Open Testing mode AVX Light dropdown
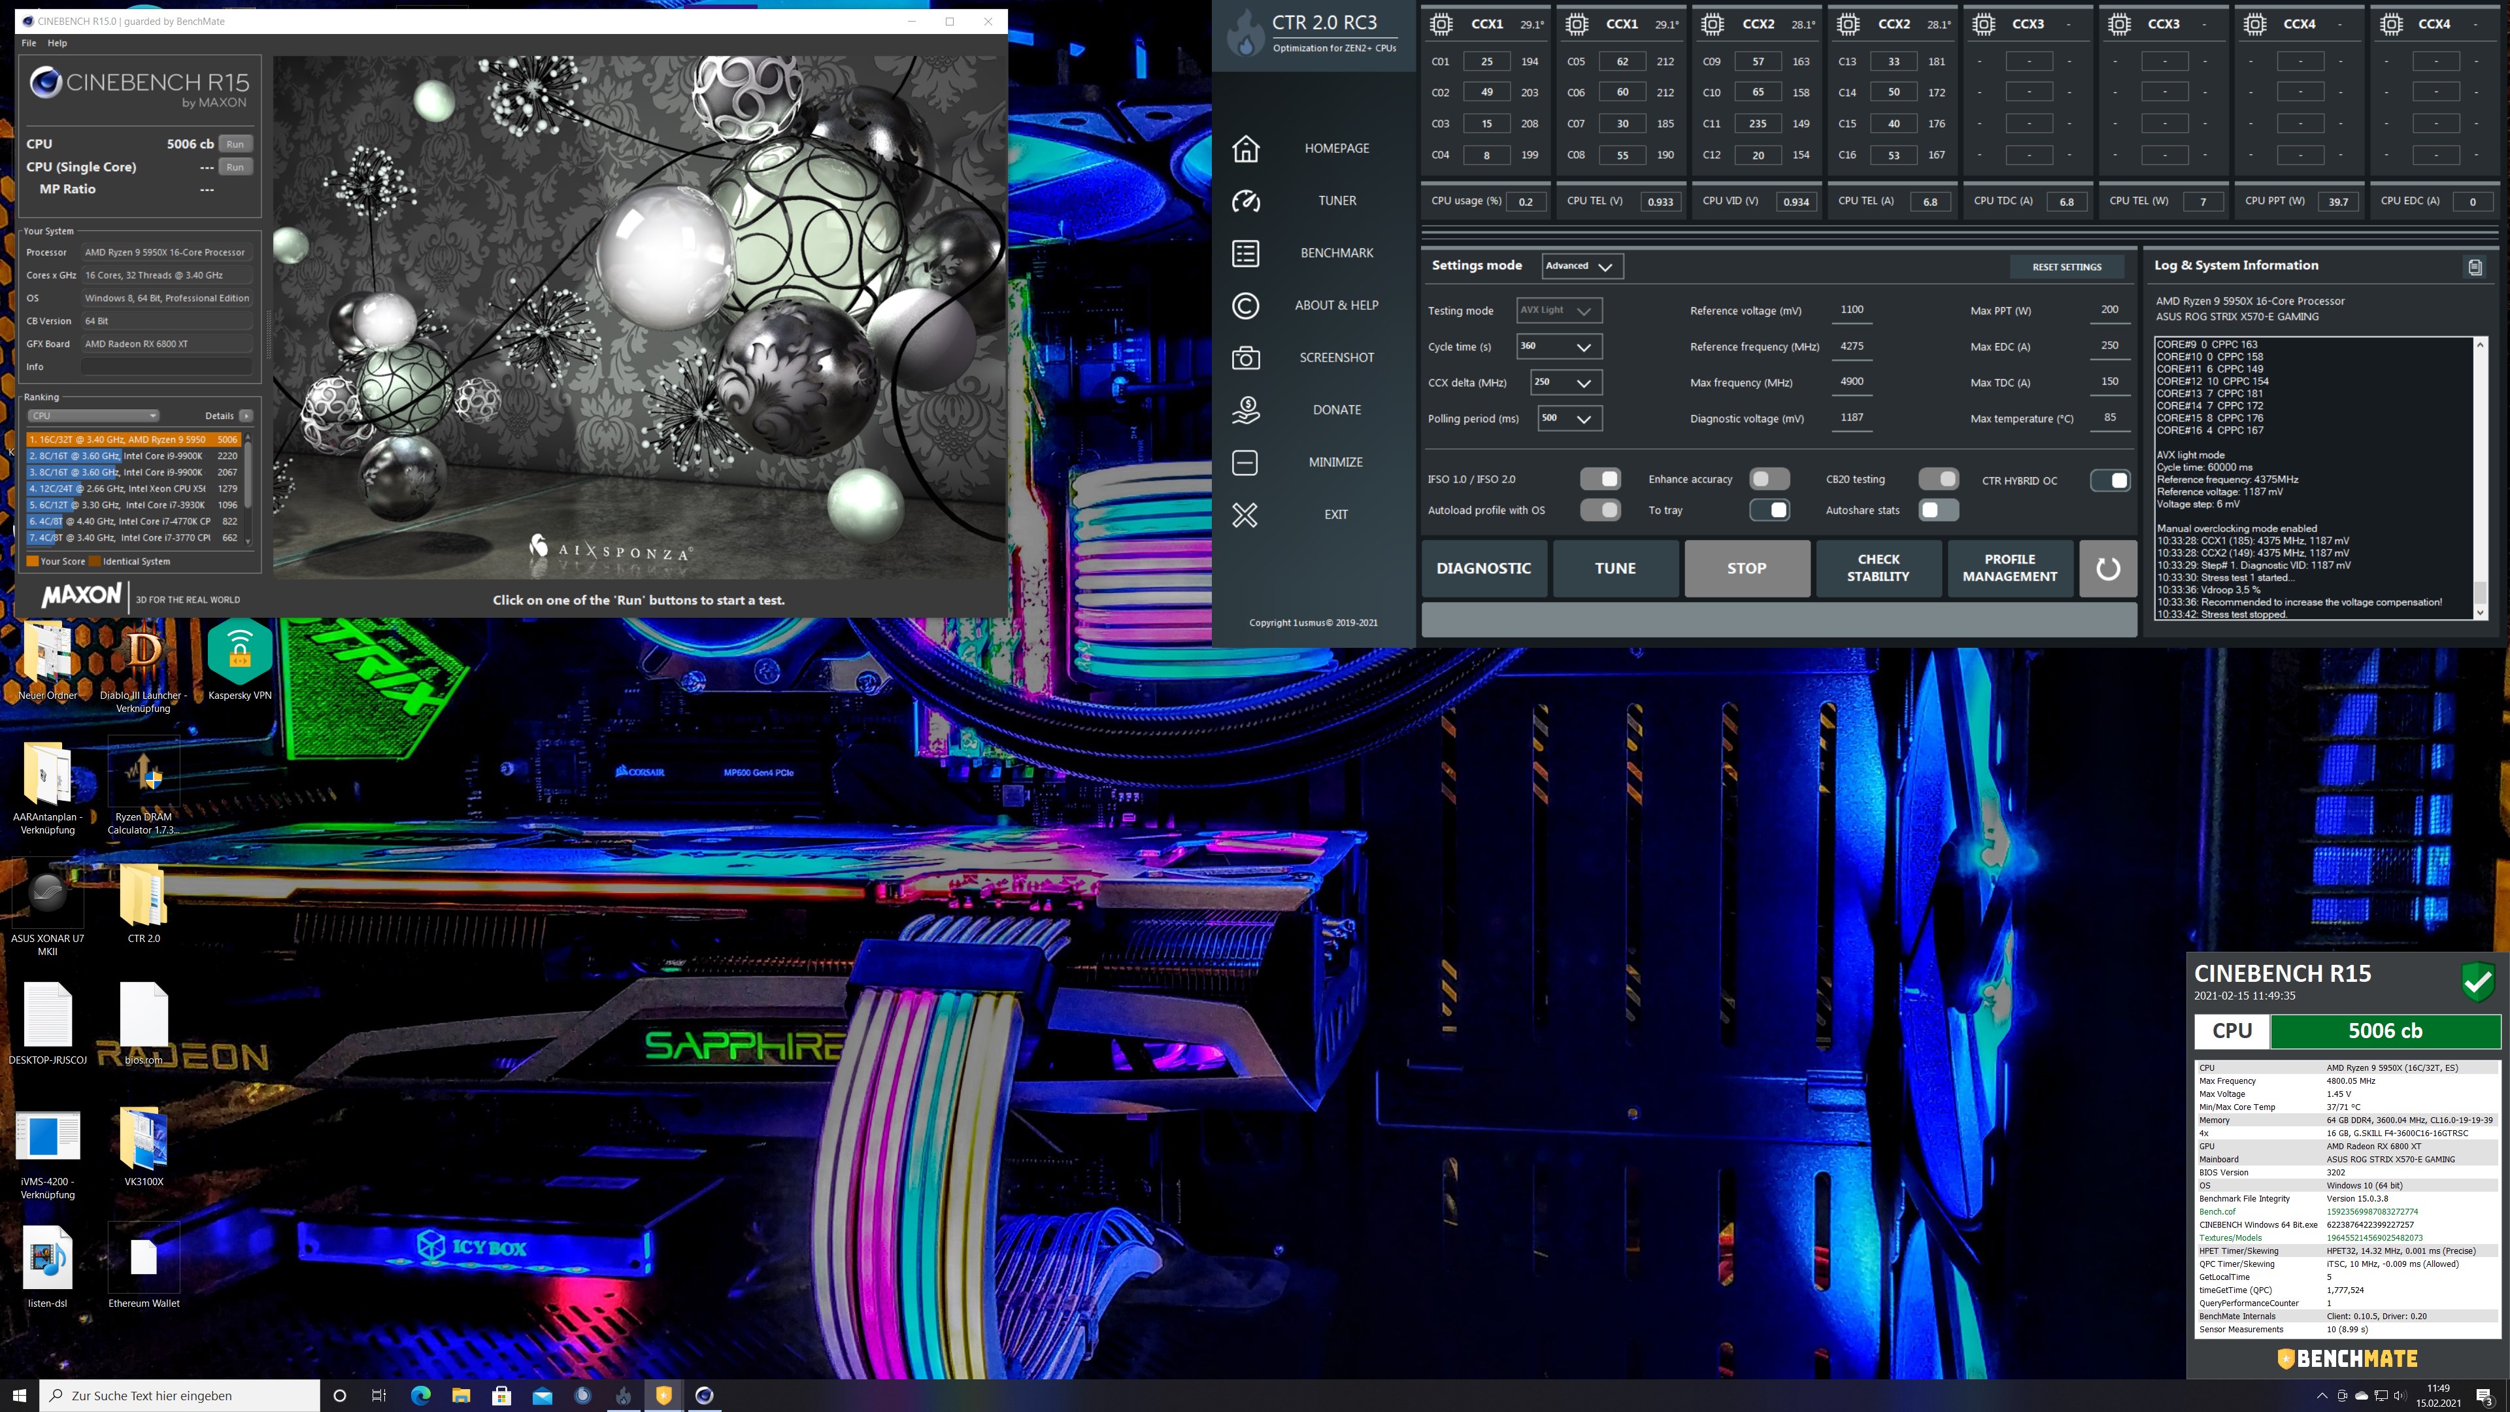This screenshot has width=2510, height=1412. [x=1559, y=311]
